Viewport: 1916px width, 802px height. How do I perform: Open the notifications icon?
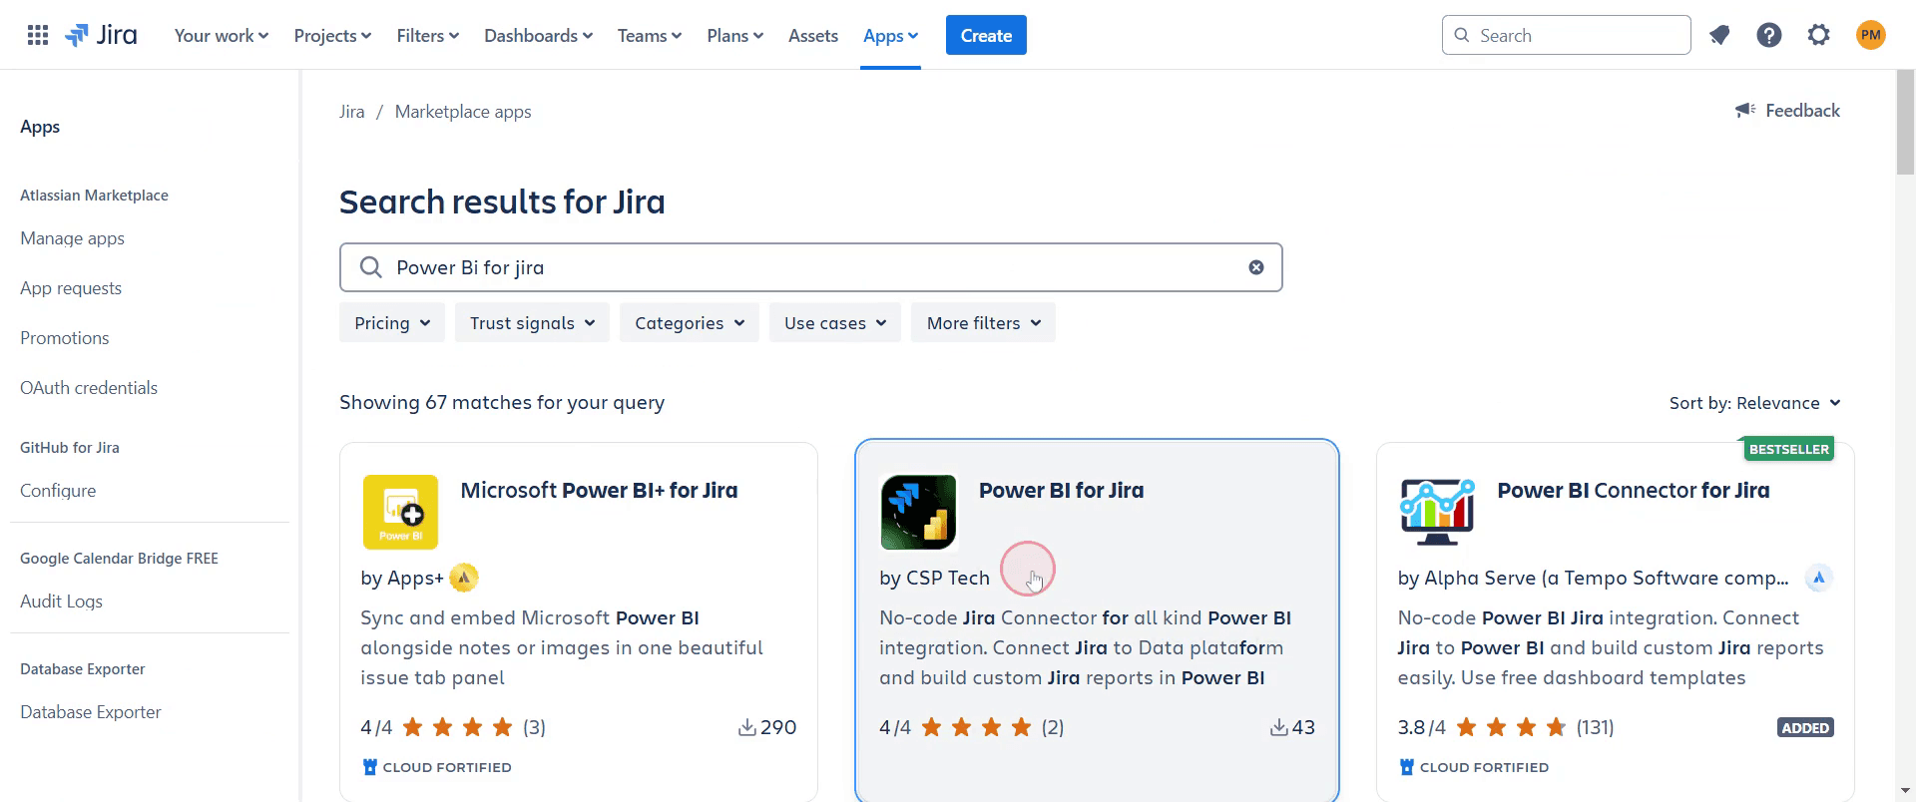[x=1718, y=36]
